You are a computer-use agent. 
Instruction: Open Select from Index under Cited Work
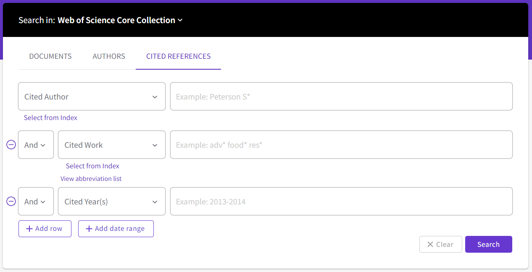[x=92, y=166]
